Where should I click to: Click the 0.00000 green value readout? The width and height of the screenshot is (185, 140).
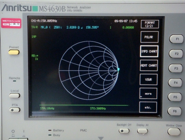click(128, 28)
